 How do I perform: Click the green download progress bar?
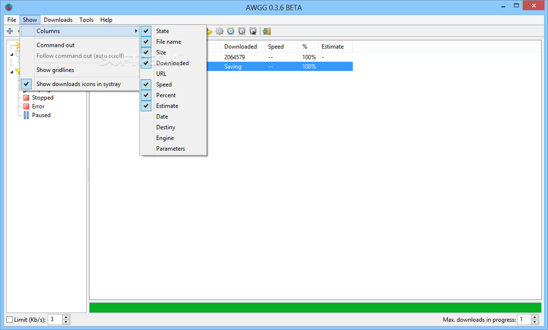pyautogui.click(x=315, y=307)
